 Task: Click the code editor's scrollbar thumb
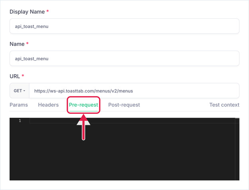pyautogui.click(x=237, y=119)
